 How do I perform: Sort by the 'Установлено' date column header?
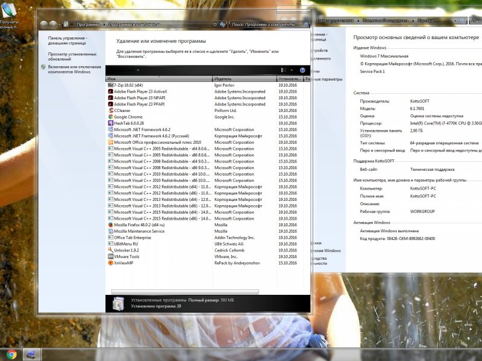tap(290, 79)
